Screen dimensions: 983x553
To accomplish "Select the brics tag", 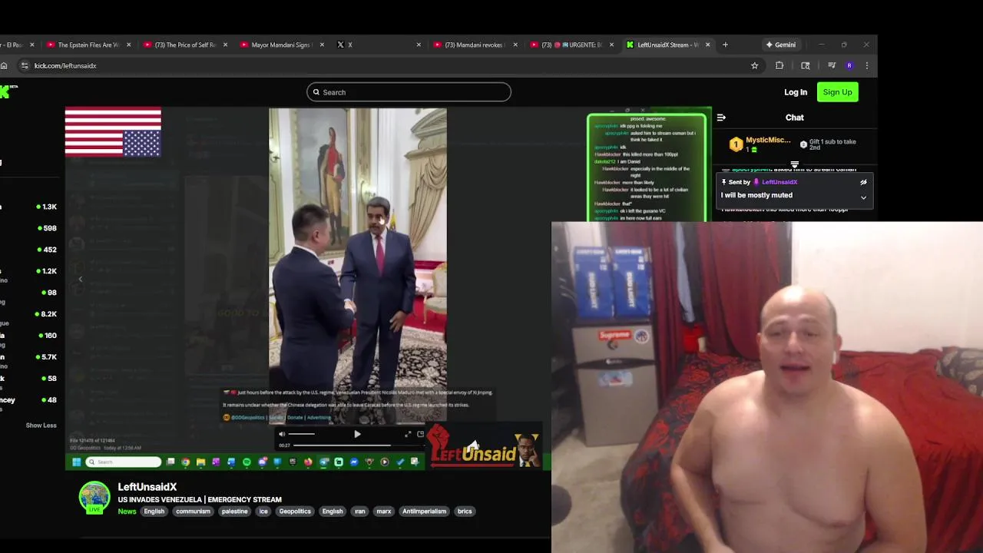I will click(465, 512).
